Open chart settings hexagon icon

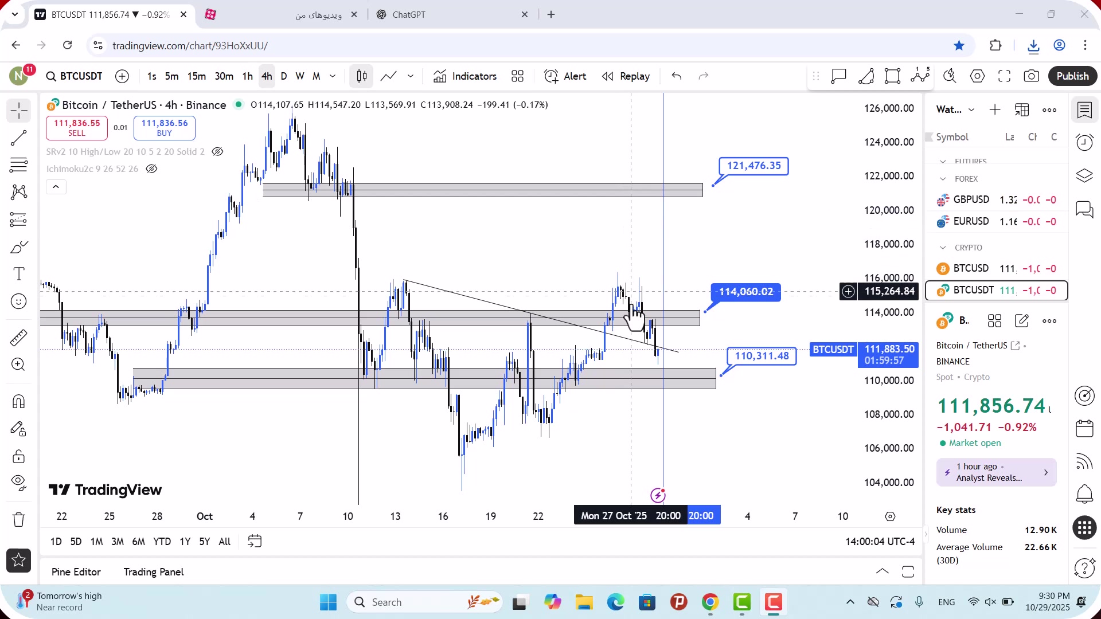click(x=977, y=76)
